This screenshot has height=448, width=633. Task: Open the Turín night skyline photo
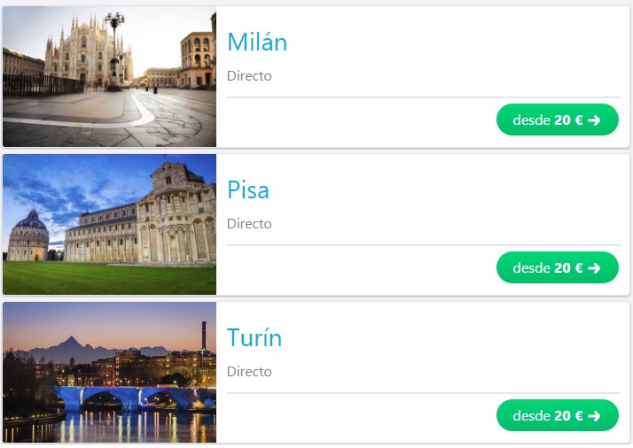coord(109,373)
